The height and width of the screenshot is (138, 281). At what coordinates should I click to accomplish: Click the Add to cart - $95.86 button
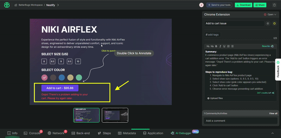point(60,88)
